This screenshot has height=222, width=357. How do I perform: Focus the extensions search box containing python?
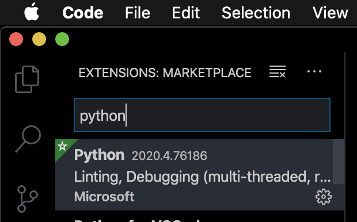[x=202, y=115]
